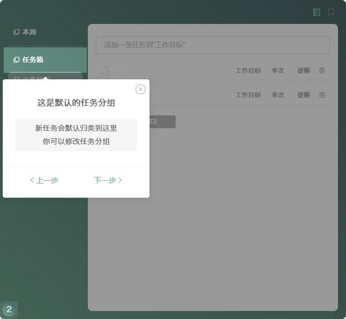This screenshot has height=319, width=346.
Task: Change 工作目标 group of the first task
Action: click(x=248, y=70)
